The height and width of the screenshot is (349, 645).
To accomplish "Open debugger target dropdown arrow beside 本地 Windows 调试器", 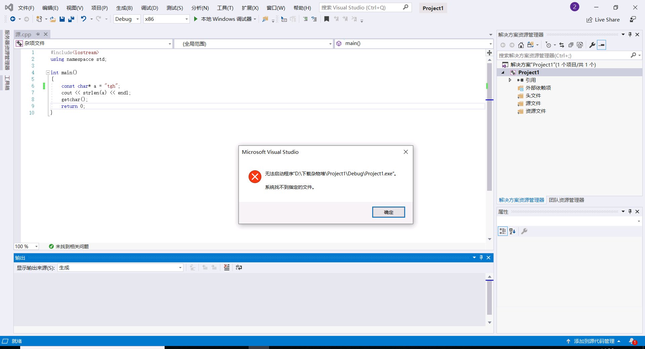I will pos(255,19).
